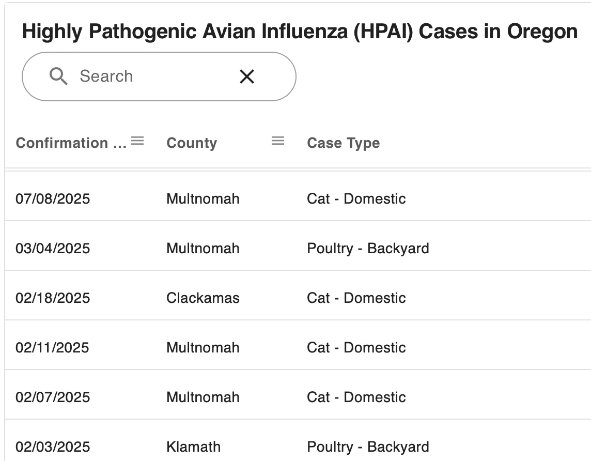Select the 02/11/2025 date cell

click(x=52, y=347)
